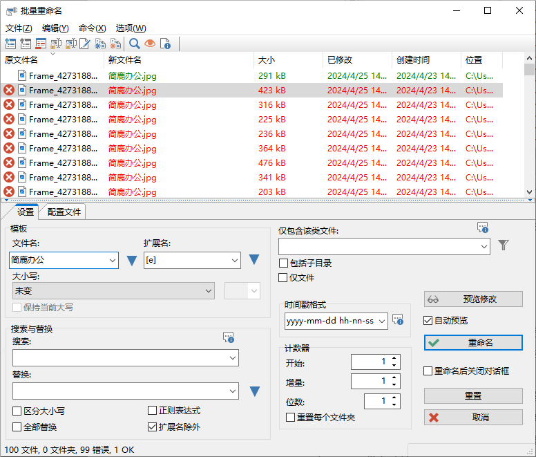Click the 重命名 button
This screenshot has width=536, height=457.
(x=473, y=342)
